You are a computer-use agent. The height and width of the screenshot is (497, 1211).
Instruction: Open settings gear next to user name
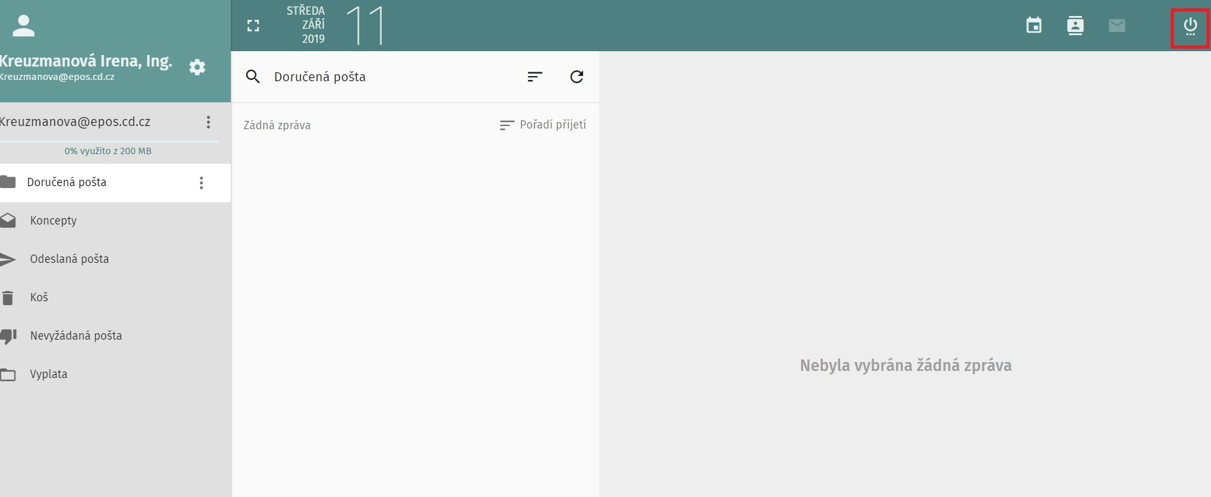pos(198,67)
